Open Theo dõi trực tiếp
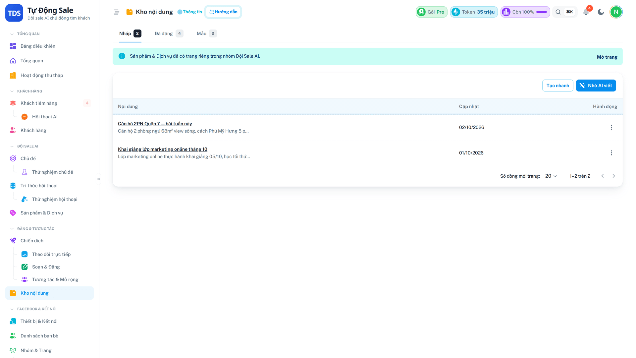 (x=51, y=254)
